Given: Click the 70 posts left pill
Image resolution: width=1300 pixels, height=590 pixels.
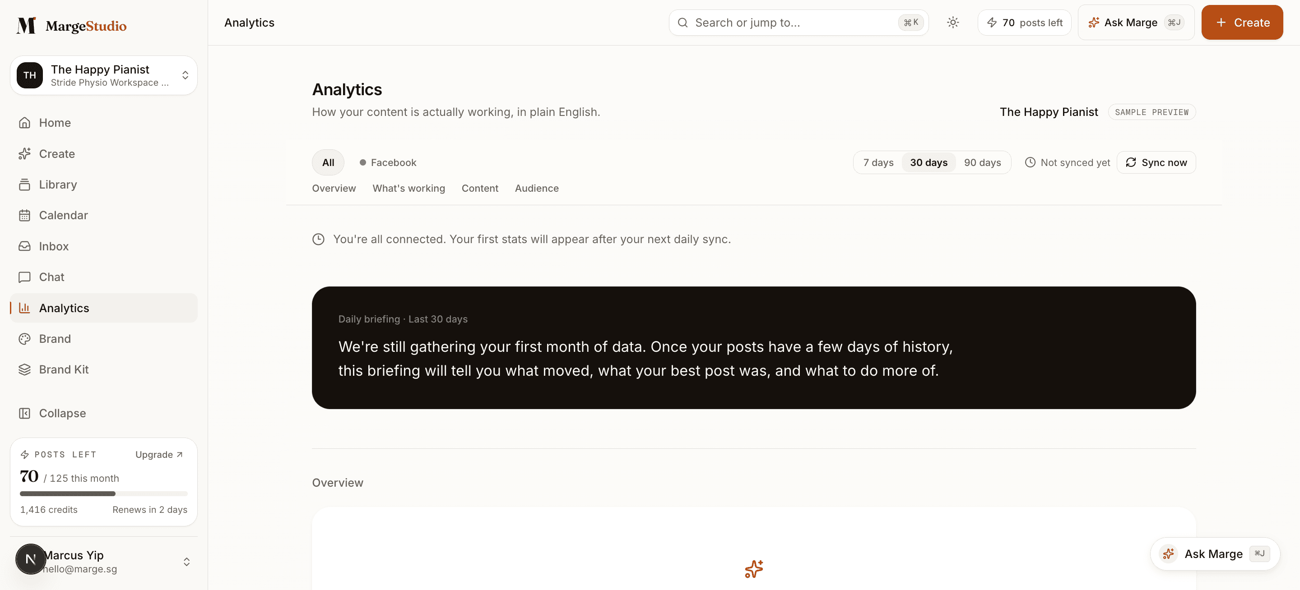Looking at the screenshot, I should [1024, 23].
